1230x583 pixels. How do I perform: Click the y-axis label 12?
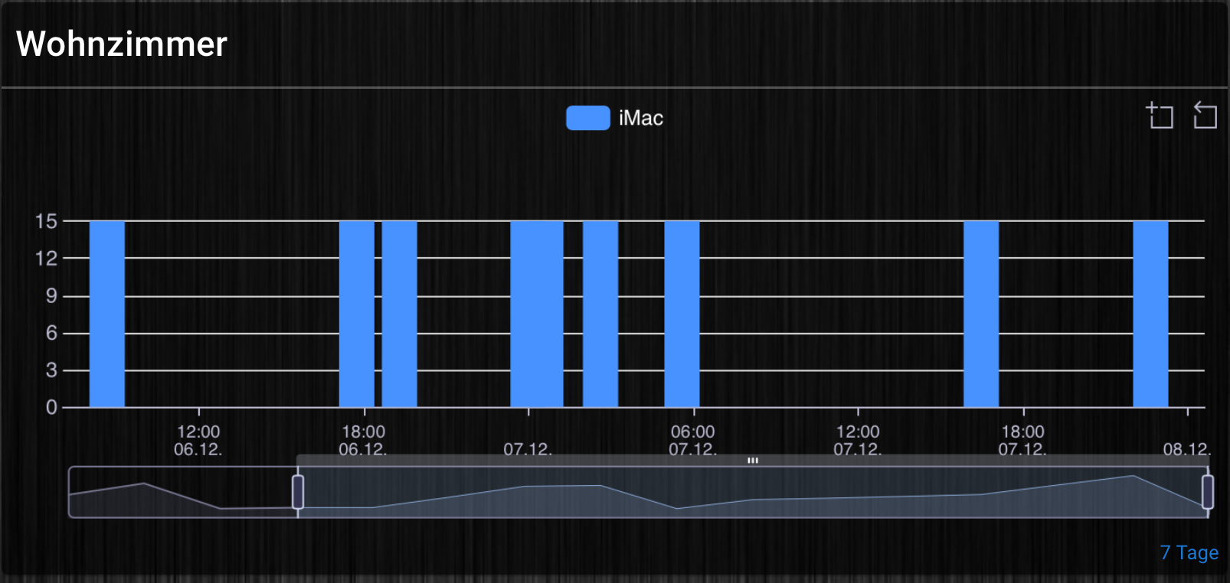coord(46,259)
